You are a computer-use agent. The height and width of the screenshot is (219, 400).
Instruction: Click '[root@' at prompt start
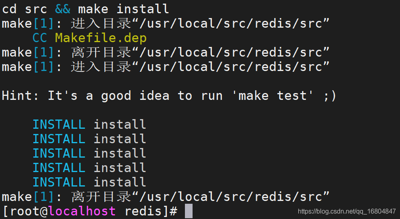click(x=25, y=211)
